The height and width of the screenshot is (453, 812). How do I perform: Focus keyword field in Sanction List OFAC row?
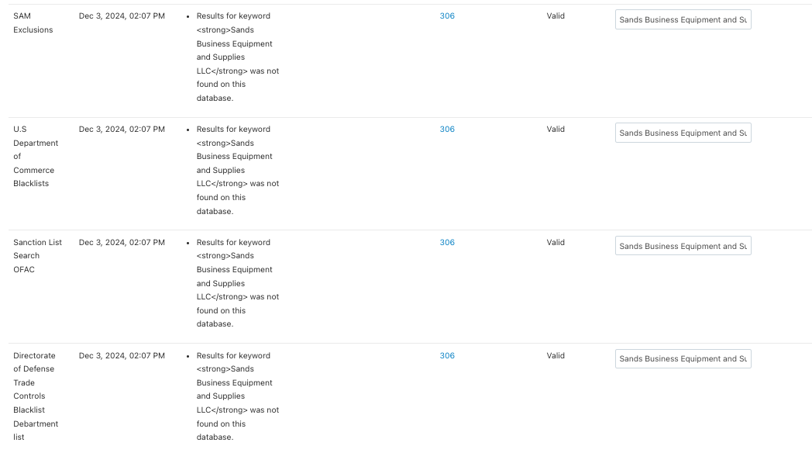tap(683, 246)
